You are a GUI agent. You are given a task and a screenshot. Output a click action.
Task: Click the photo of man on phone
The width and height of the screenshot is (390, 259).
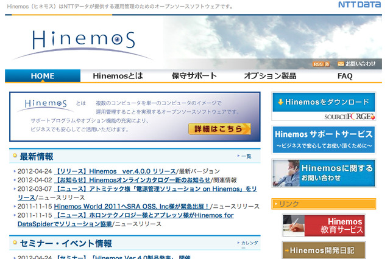(286, 173)
